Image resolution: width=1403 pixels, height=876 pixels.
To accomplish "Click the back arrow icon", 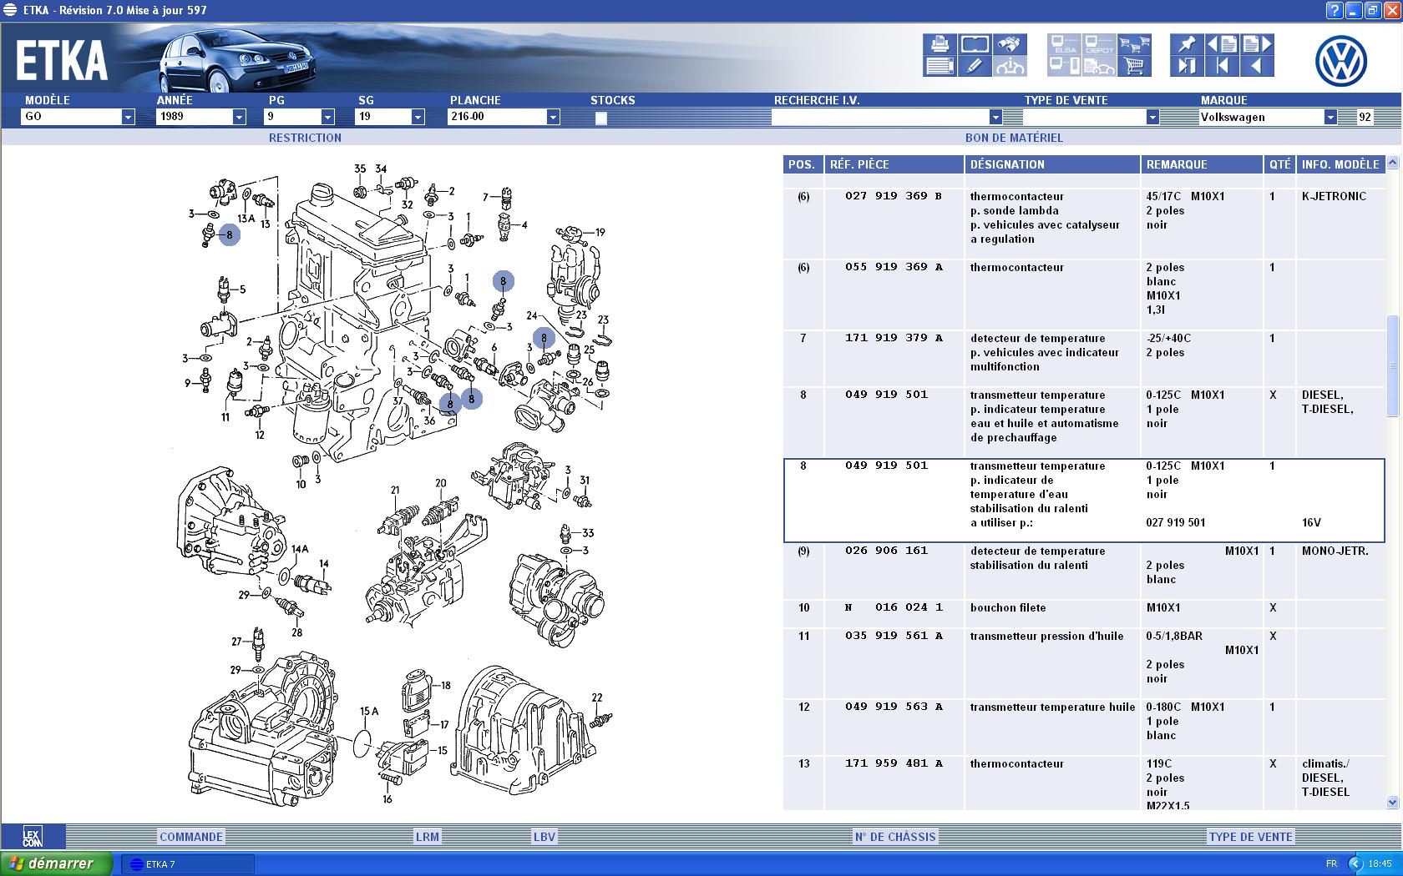I will (x=1257, y=66).
